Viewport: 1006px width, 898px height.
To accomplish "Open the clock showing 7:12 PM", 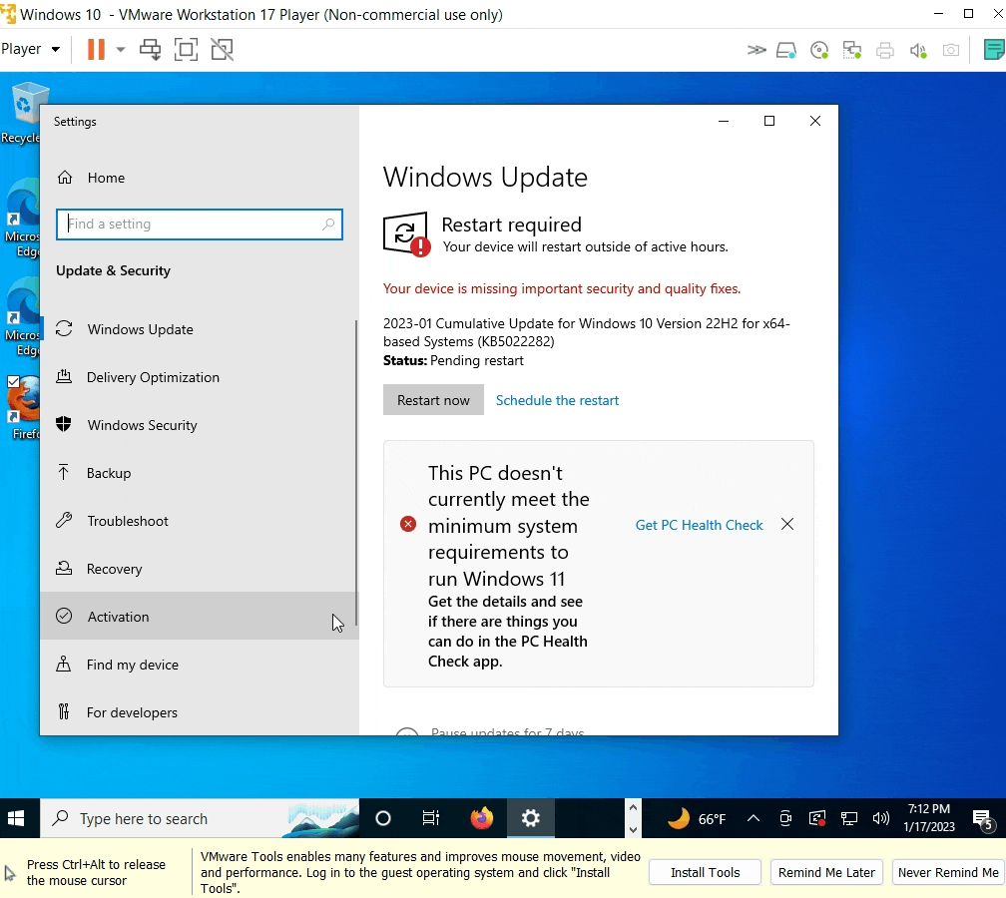I will point(929,818).
